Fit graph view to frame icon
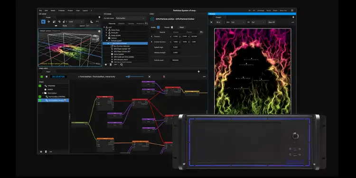Image resolution: width=356 pixels, height=178 pixels. pyautogui.click(x=149, y=77)
